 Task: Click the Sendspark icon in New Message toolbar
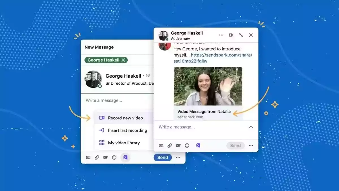(125, 157)
